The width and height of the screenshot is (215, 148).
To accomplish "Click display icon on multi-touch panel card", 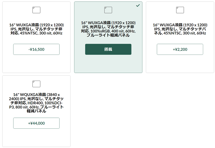I will [x=180, y=10].
